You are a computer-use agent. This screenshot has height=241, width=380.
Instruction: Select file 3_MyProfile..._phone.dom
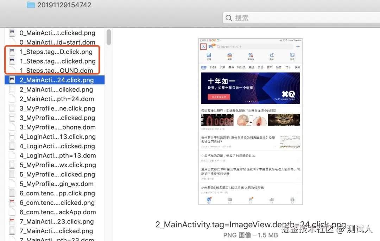(55, 127)
